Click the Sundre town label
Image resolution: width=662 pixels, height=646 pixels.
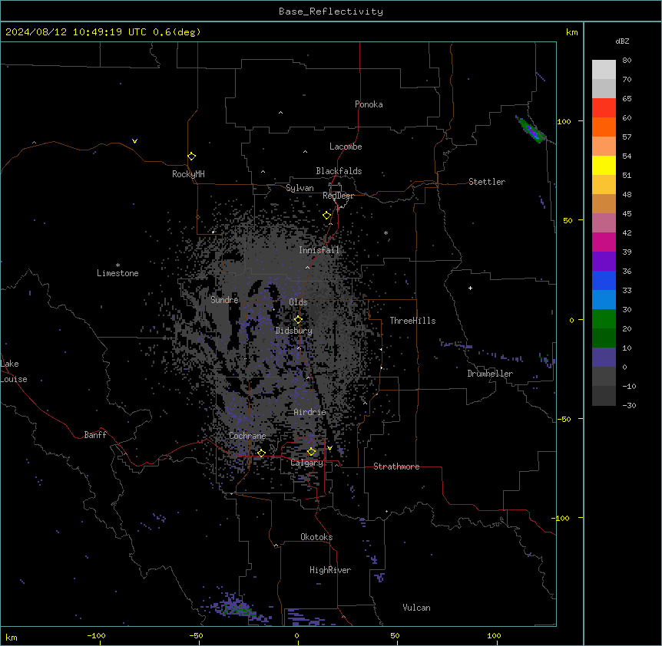coord(224,300)
